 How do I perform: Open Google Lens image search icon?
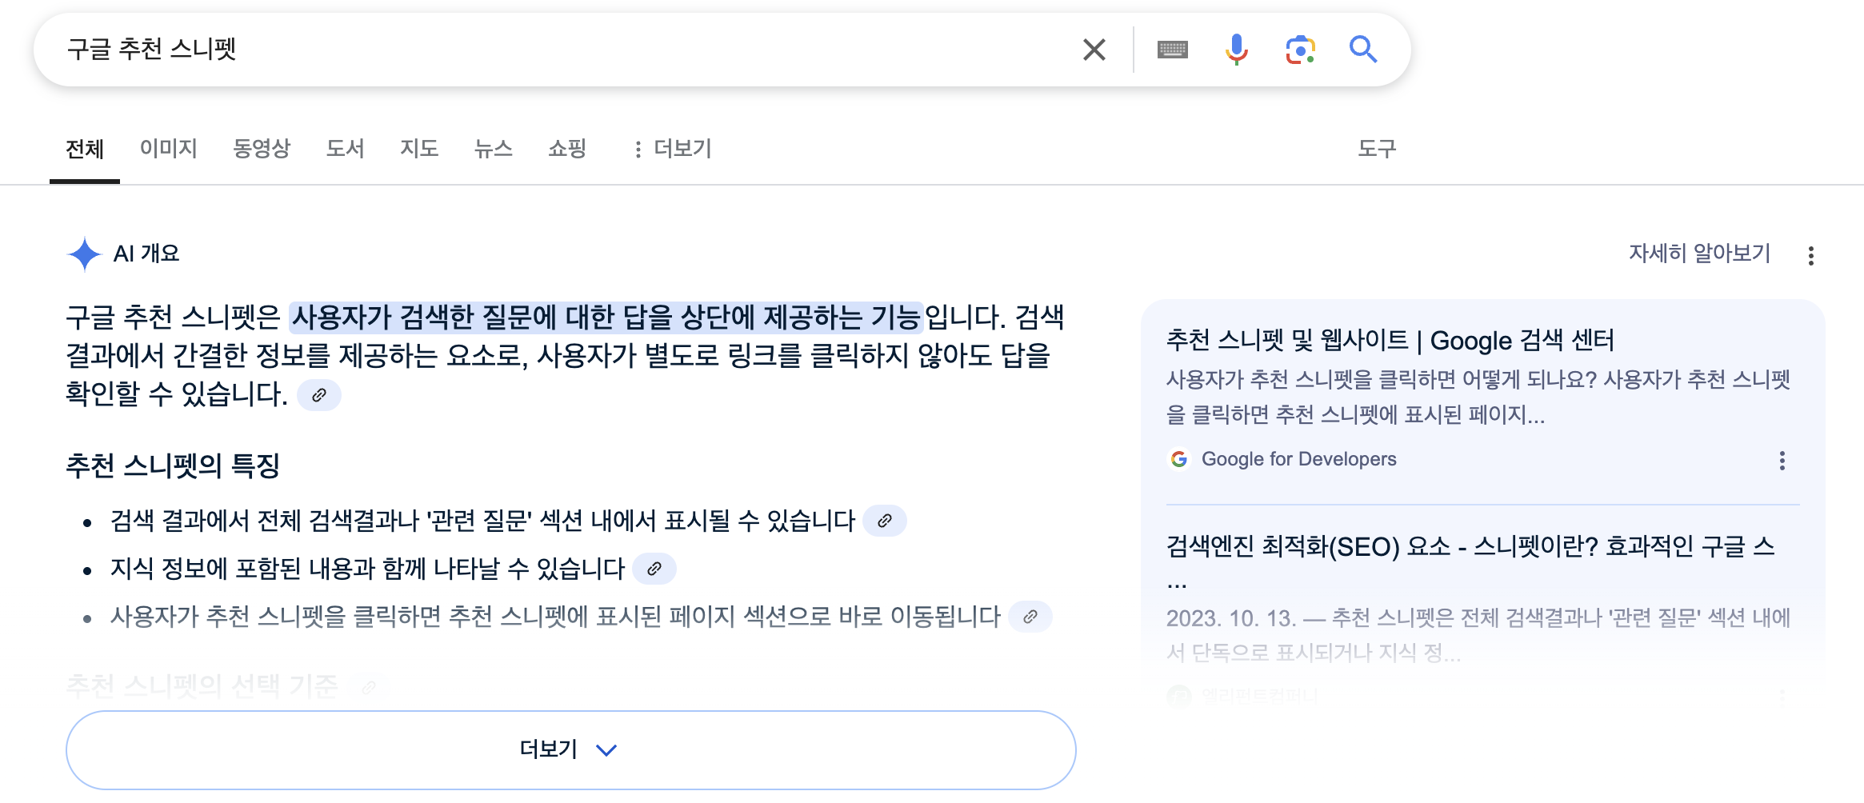[x=1300, y=50]
